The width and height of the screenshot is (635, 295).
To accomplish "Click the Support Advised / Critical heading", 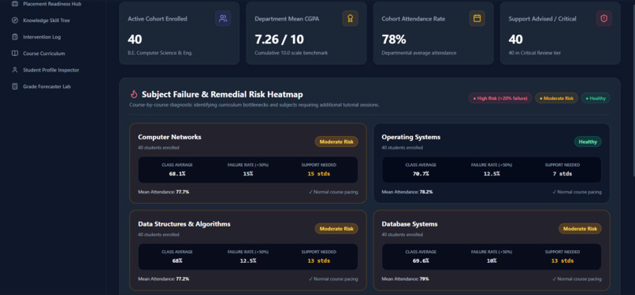I will coord(542,19).
